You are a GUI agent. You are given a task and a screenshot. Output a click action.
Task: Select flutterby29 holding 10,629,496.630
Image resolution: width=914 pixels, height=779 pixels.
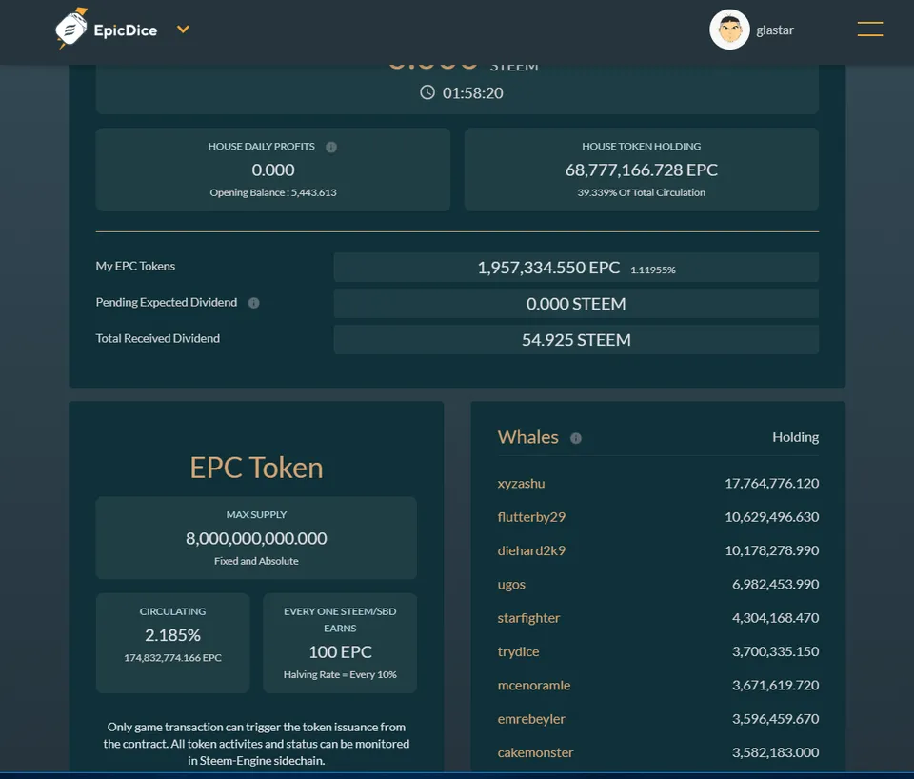click(x=772, y=517)
